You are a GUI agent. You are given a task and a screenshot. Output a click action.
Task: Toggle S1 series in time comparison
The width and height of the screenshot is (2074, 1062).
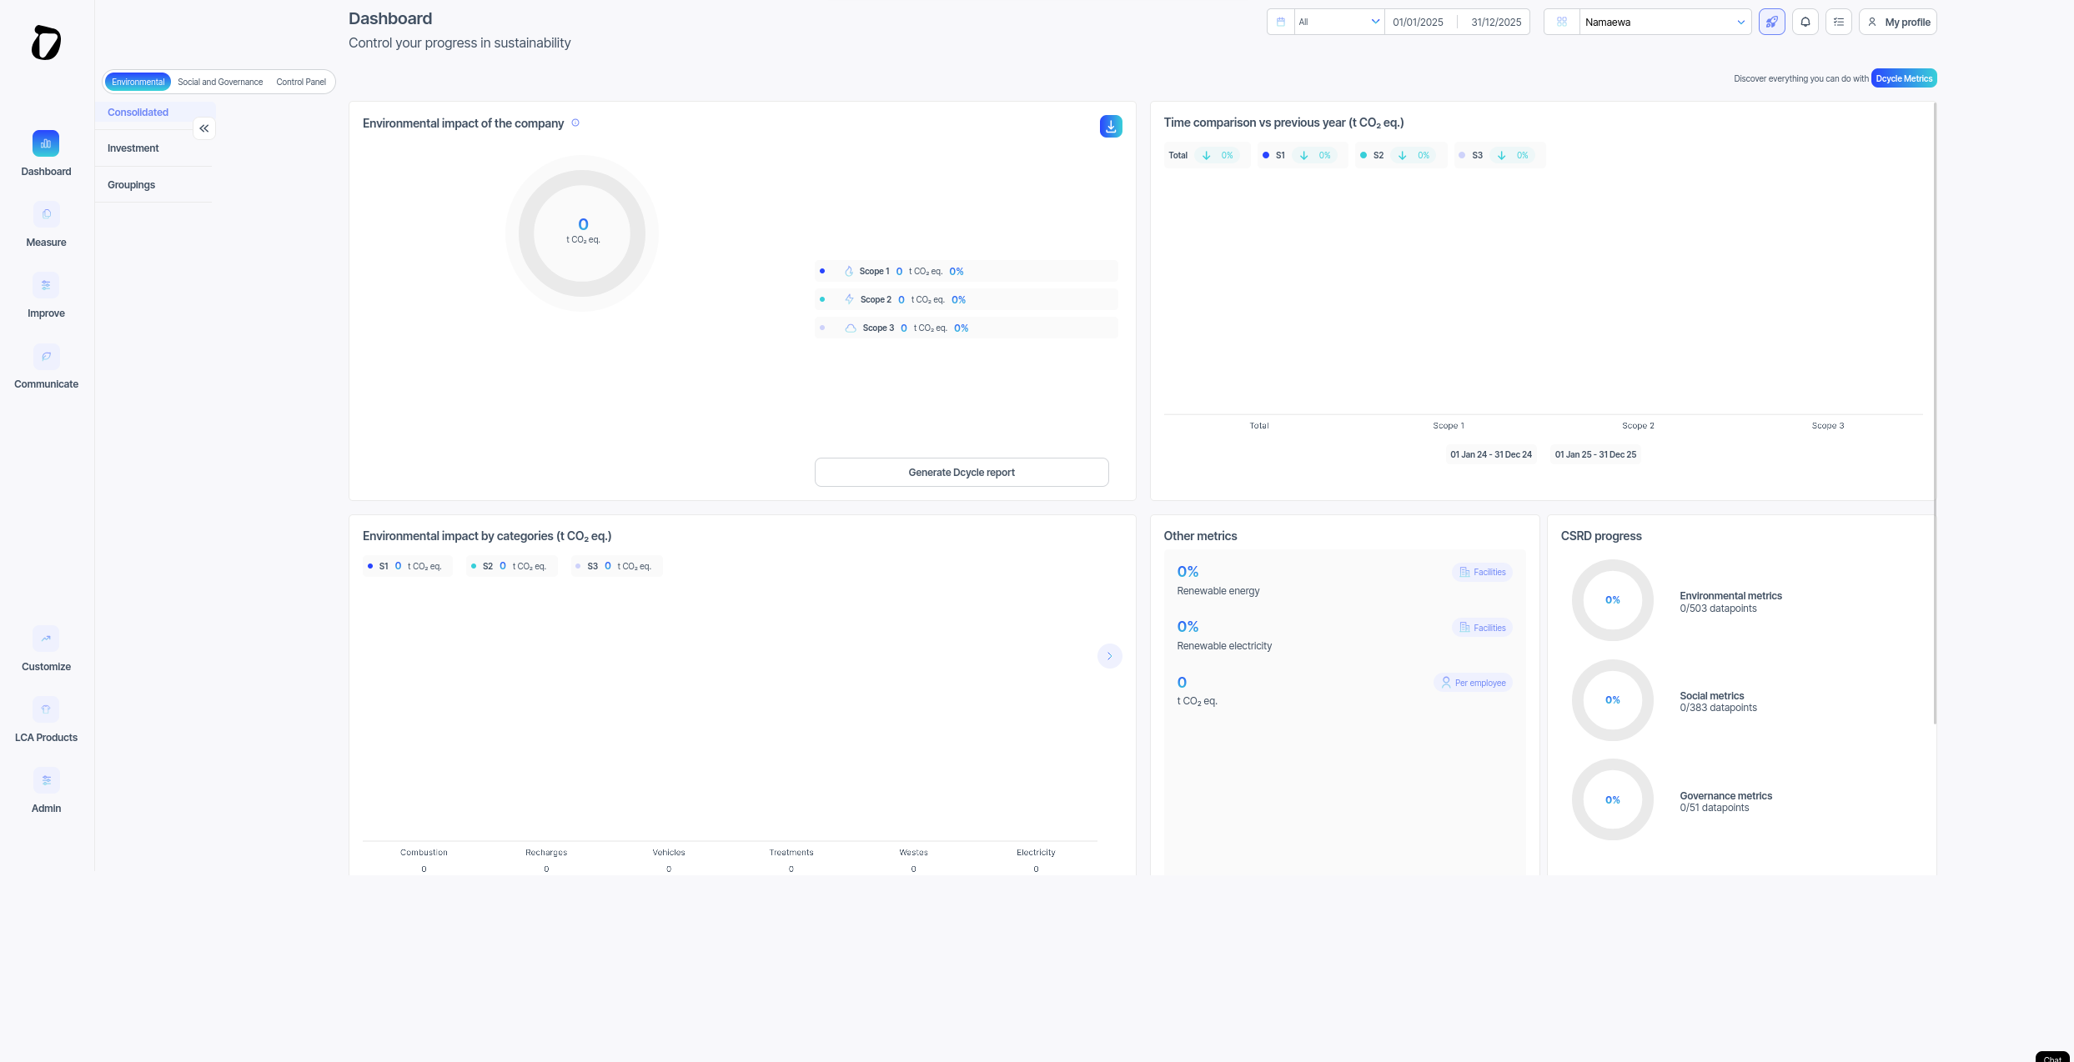click(x=1302, y=155)
